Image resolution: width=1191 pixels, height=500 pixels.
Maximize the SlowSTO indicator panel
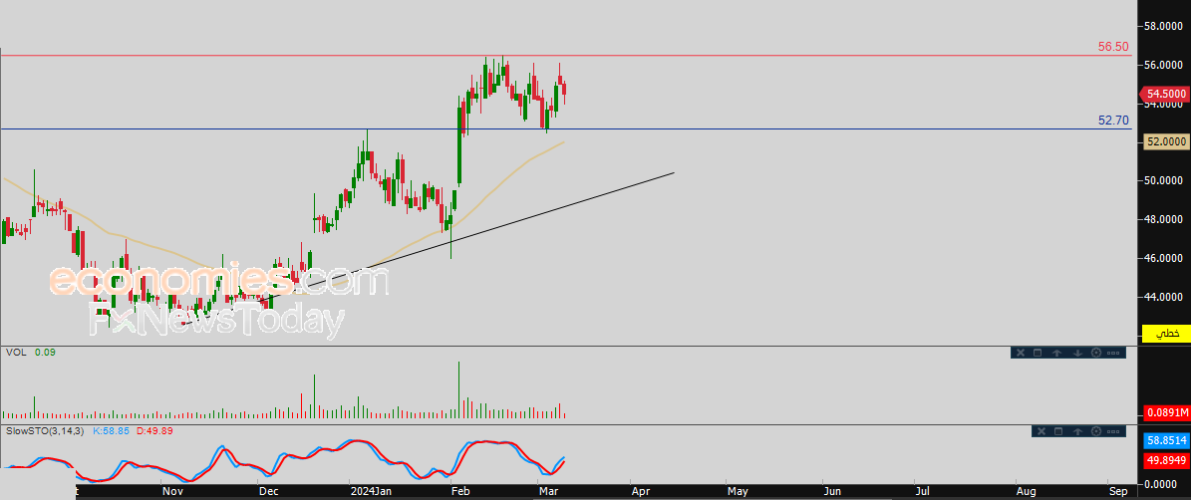tap(1058, 431)
